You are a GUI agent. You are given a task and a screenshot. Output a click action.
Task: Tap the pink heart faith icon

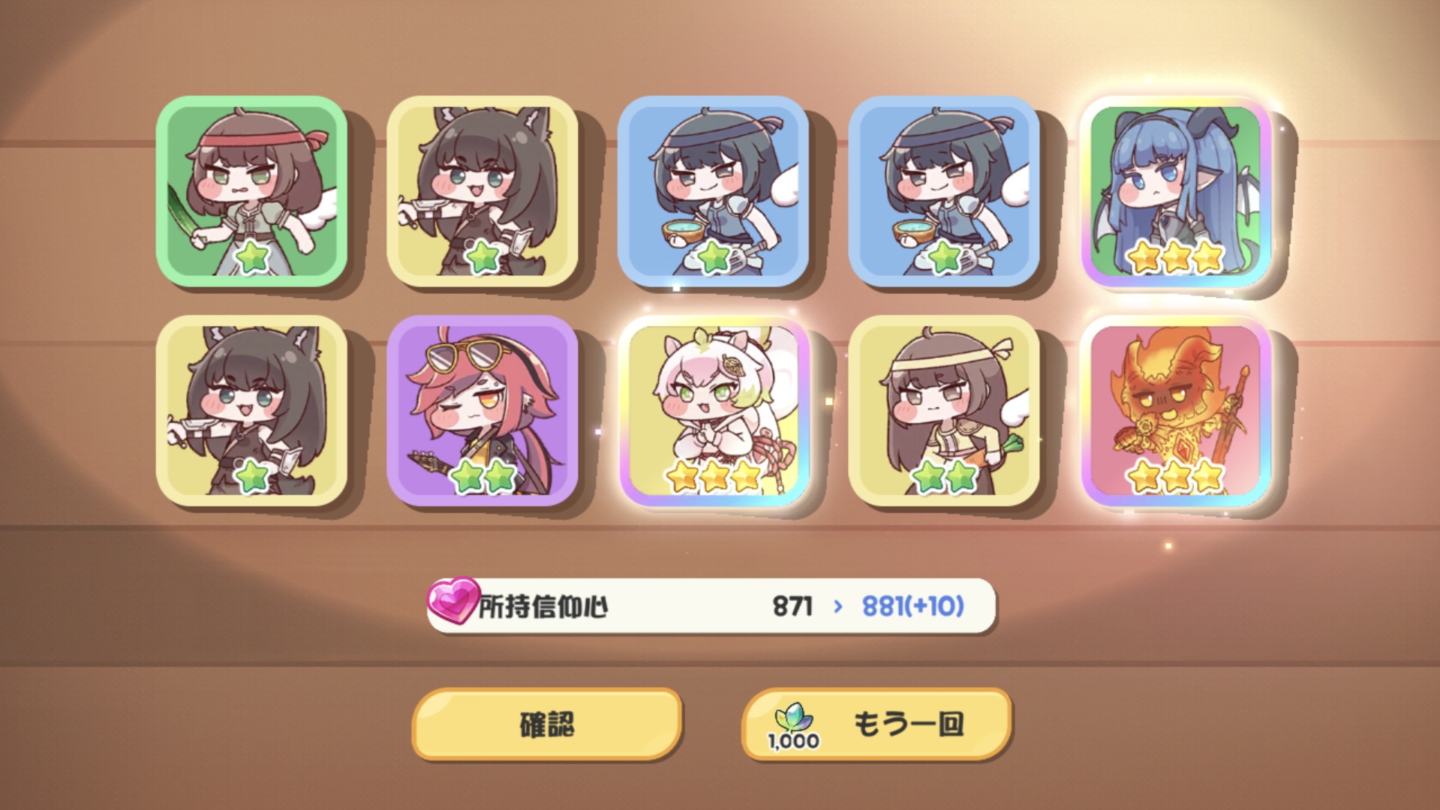pos(452,601)
